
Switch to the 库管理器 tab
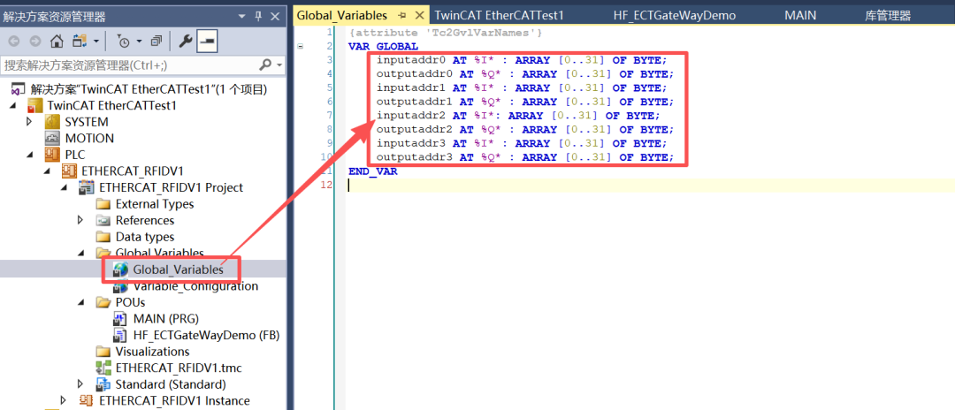888,15
